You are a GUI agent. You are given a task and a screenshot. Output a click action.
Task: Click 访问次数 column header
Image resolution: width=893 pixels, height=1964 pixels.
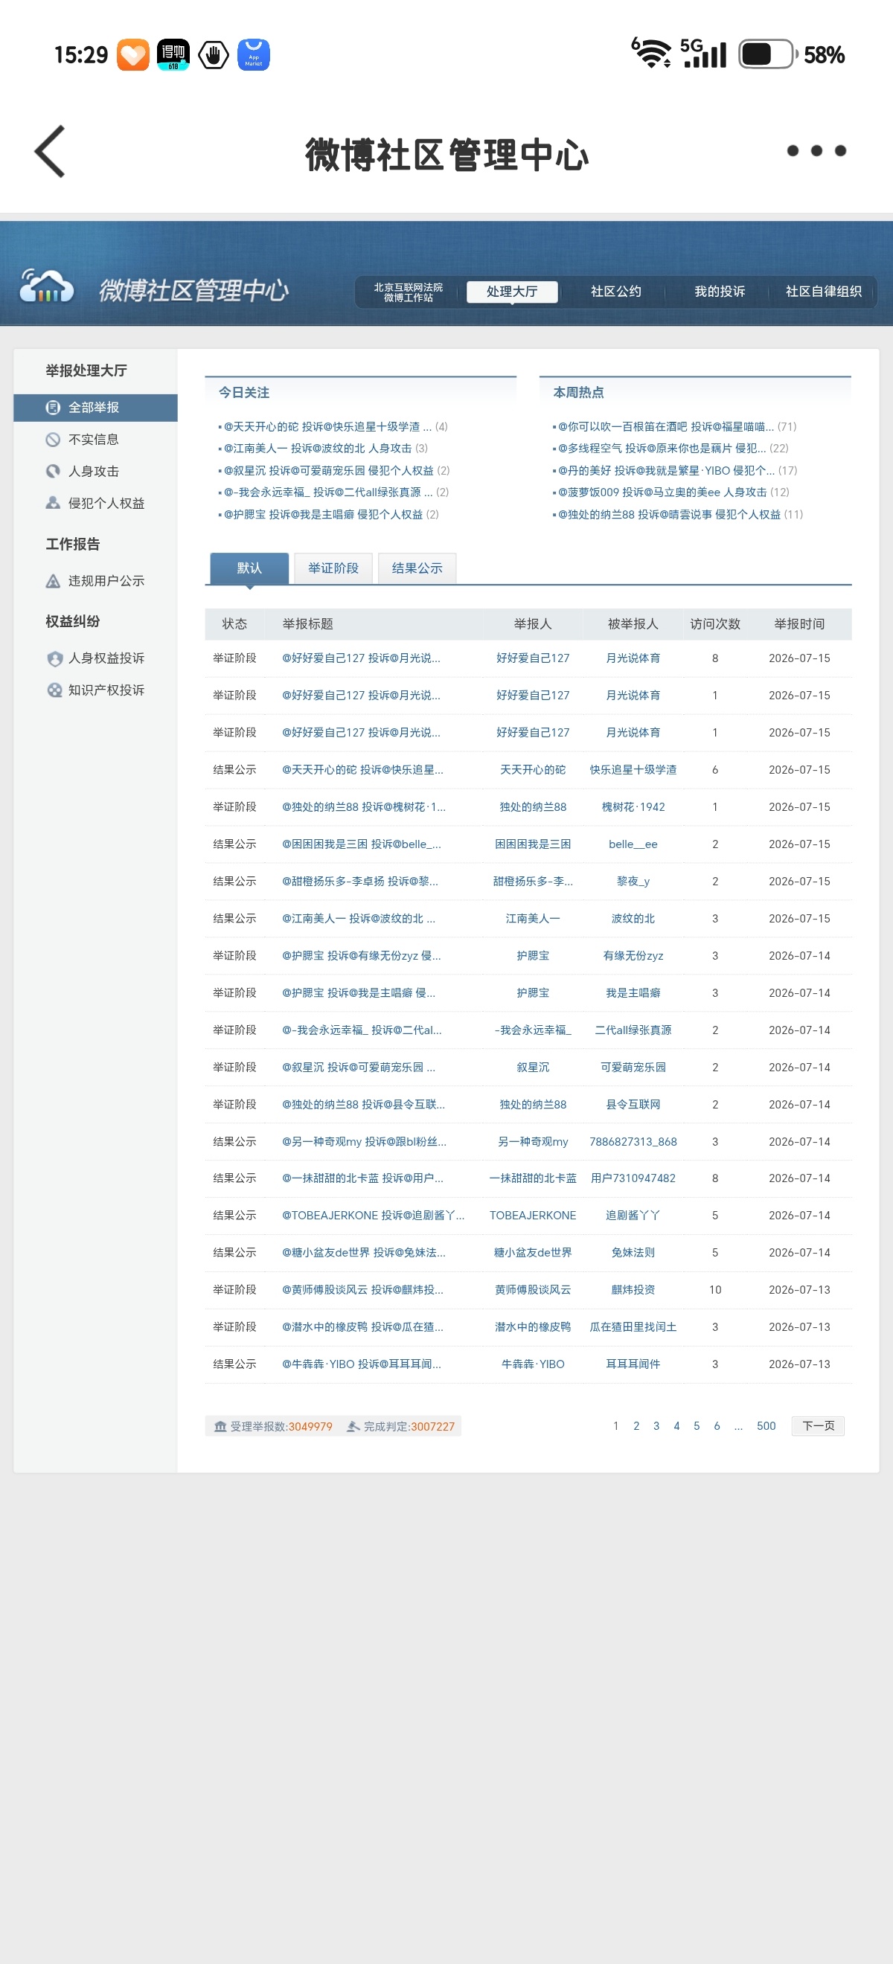[x=714, y=624]
